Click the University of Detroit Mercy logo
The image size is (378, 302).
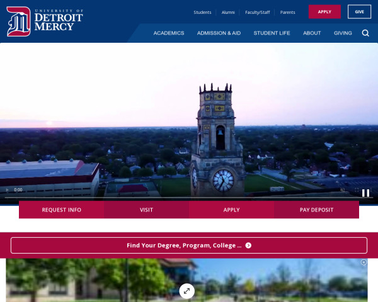44,21
